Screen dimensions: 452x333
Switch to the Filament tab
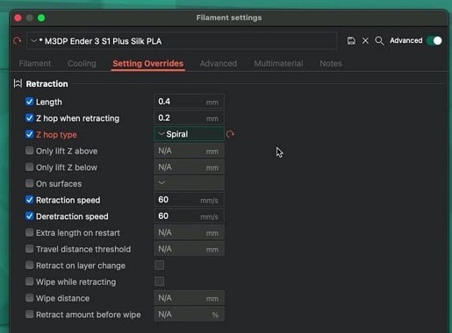(35, 63)
